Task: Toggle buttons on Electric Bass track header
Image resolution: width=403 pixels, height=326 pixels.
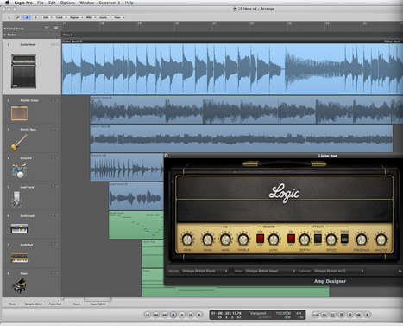Action: click(x=55, y=129)
